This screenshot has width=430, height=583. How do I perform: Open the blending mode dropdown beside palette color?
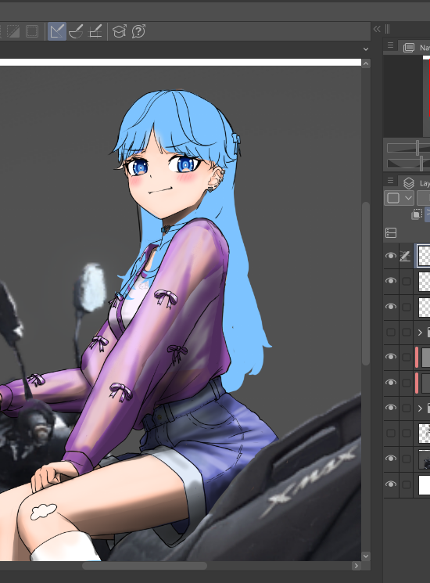click(x=423, y=198)
